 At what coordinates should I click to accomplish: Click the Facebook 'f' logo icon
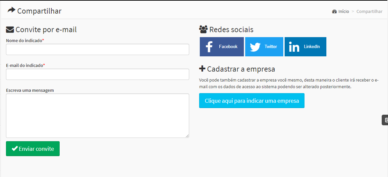pyautogui.click(x=209, y=47)
